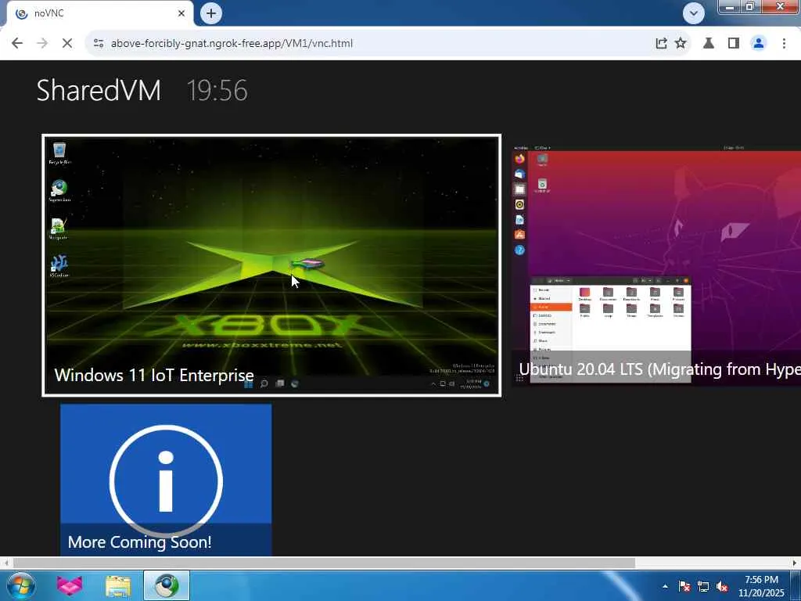Click the horizontal scrollbar thumb
This screenshot has height=601, width=801.
point(324,563)
